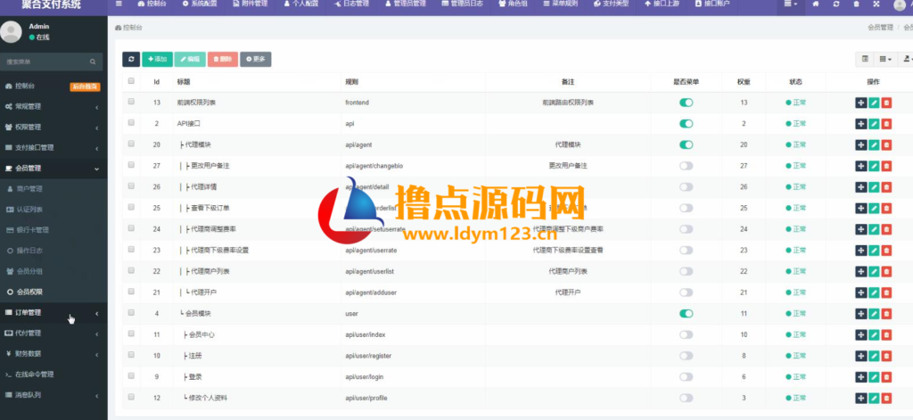The height and width of the screenshot is (420, 913).
Task: Click move icon for 代理商户列表 row
Action: 861,271
